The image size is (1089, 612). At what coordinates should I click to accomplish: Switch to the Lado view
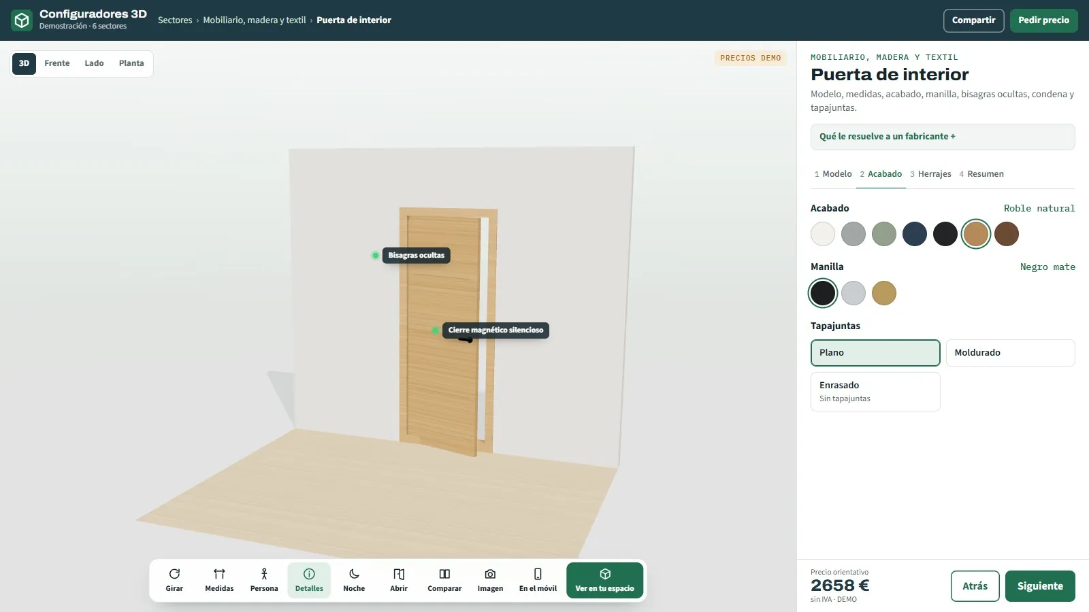coord(94,63)
